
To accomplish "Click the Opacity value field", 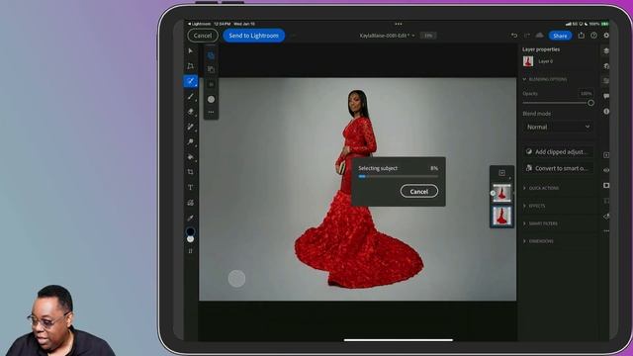I will (586, 93).
